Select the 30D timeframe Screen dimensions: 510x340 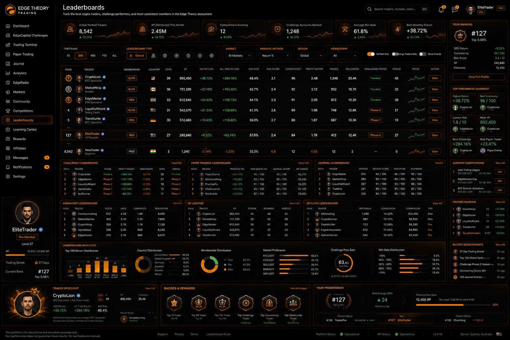(x=81, y=56)
